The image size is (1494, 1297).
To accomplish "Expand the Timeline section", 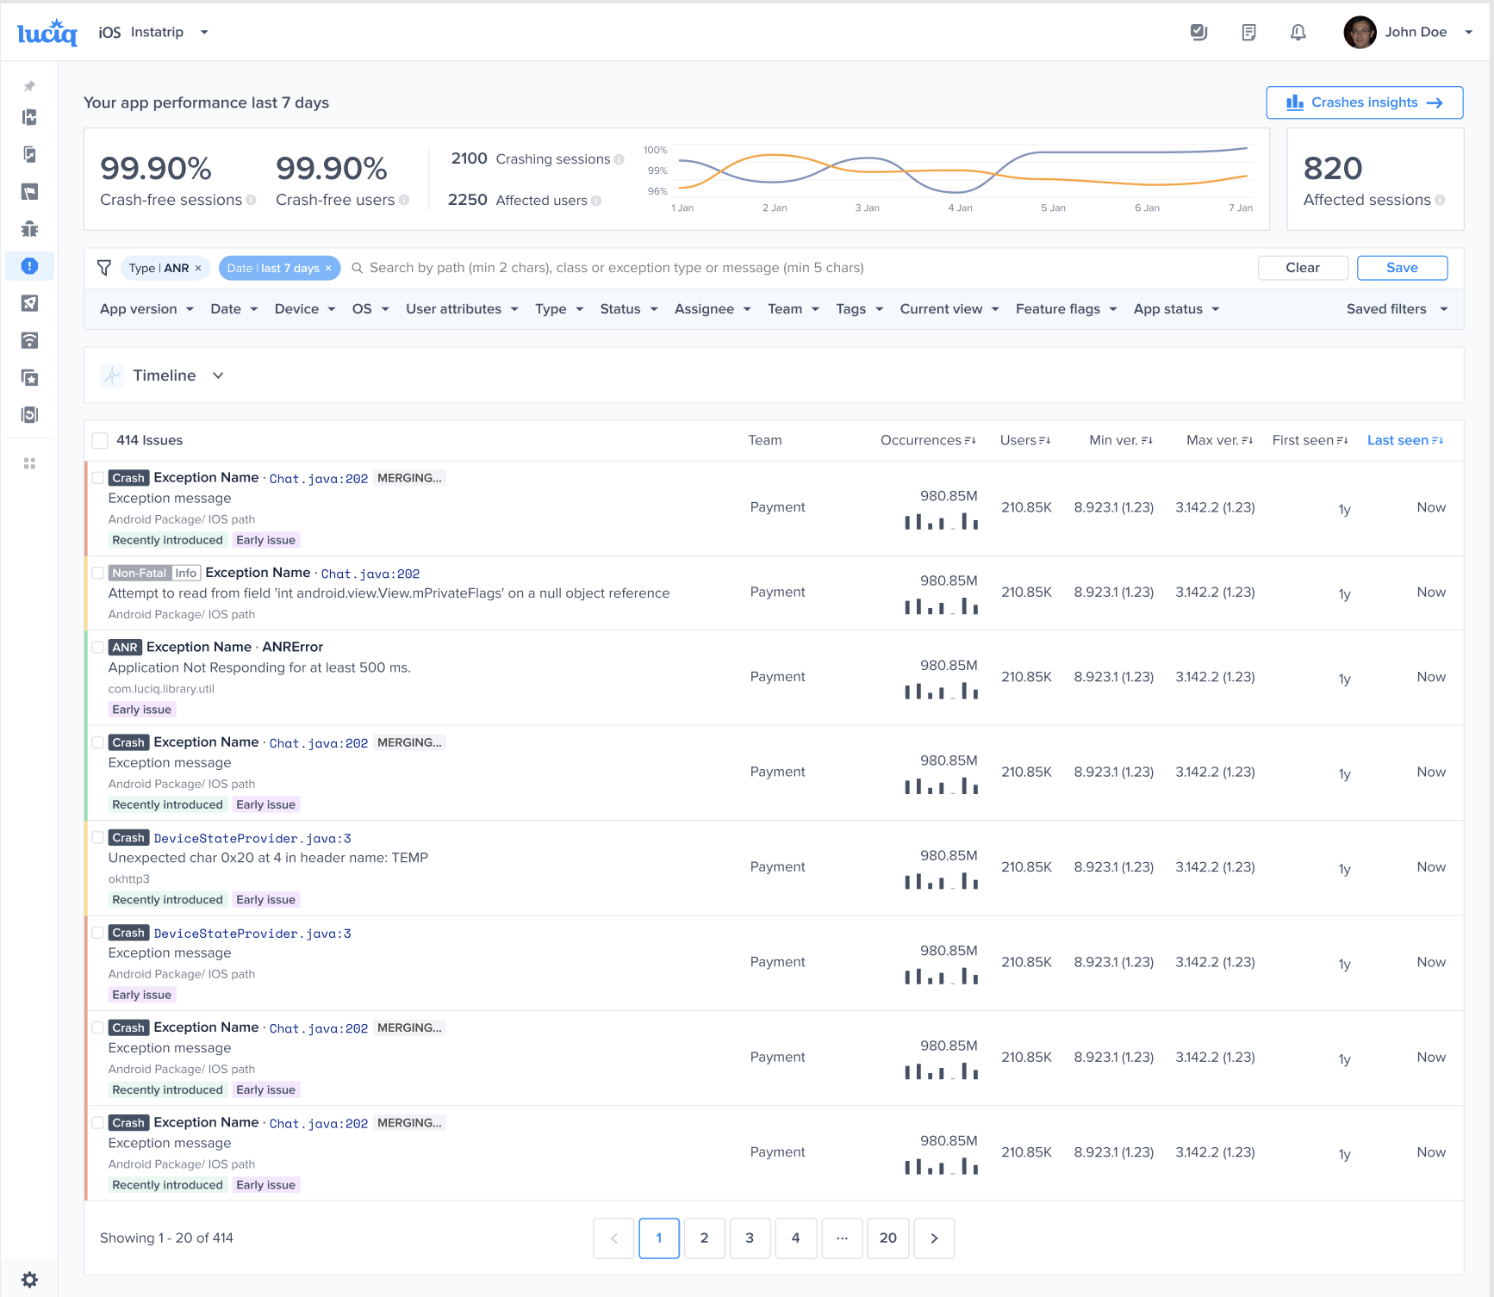I will [x=217, y=375].
